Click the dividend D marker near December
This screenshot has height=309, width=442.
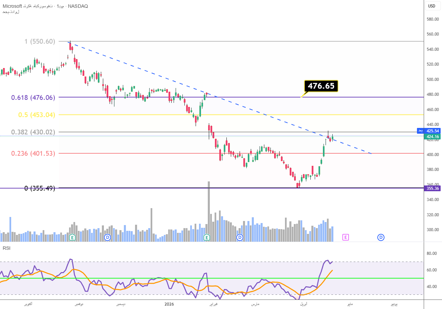click(x=108, y=237)
